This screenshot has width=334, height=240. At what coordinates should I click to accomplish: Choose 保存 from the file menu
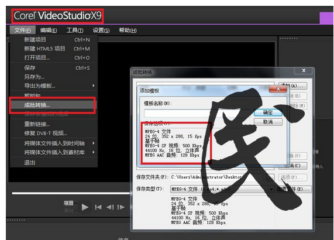click(x=54, y=68)
